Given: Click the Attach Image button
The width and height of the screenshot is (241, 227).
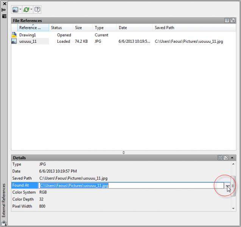Looking at the screenshot, I should pos(15,10).
